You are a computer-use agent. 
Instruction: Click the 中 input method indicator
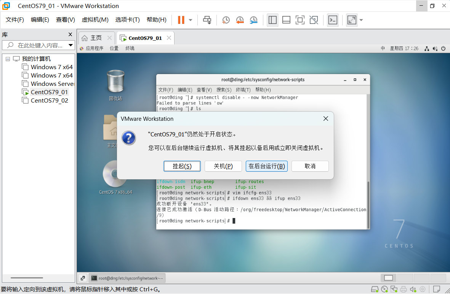coord(383,48)
